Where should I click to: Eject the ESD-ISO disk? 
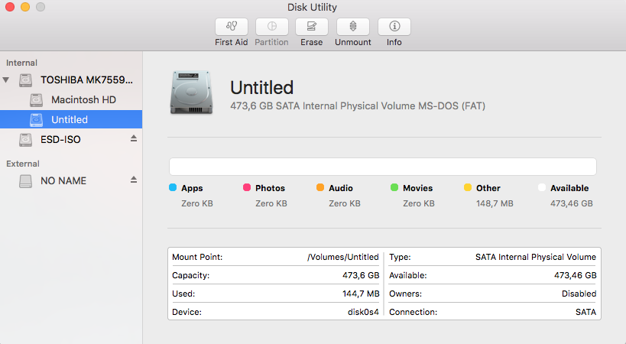point(134,139)
